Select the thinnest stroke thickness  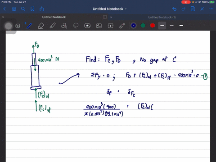[x=172, y=26]
